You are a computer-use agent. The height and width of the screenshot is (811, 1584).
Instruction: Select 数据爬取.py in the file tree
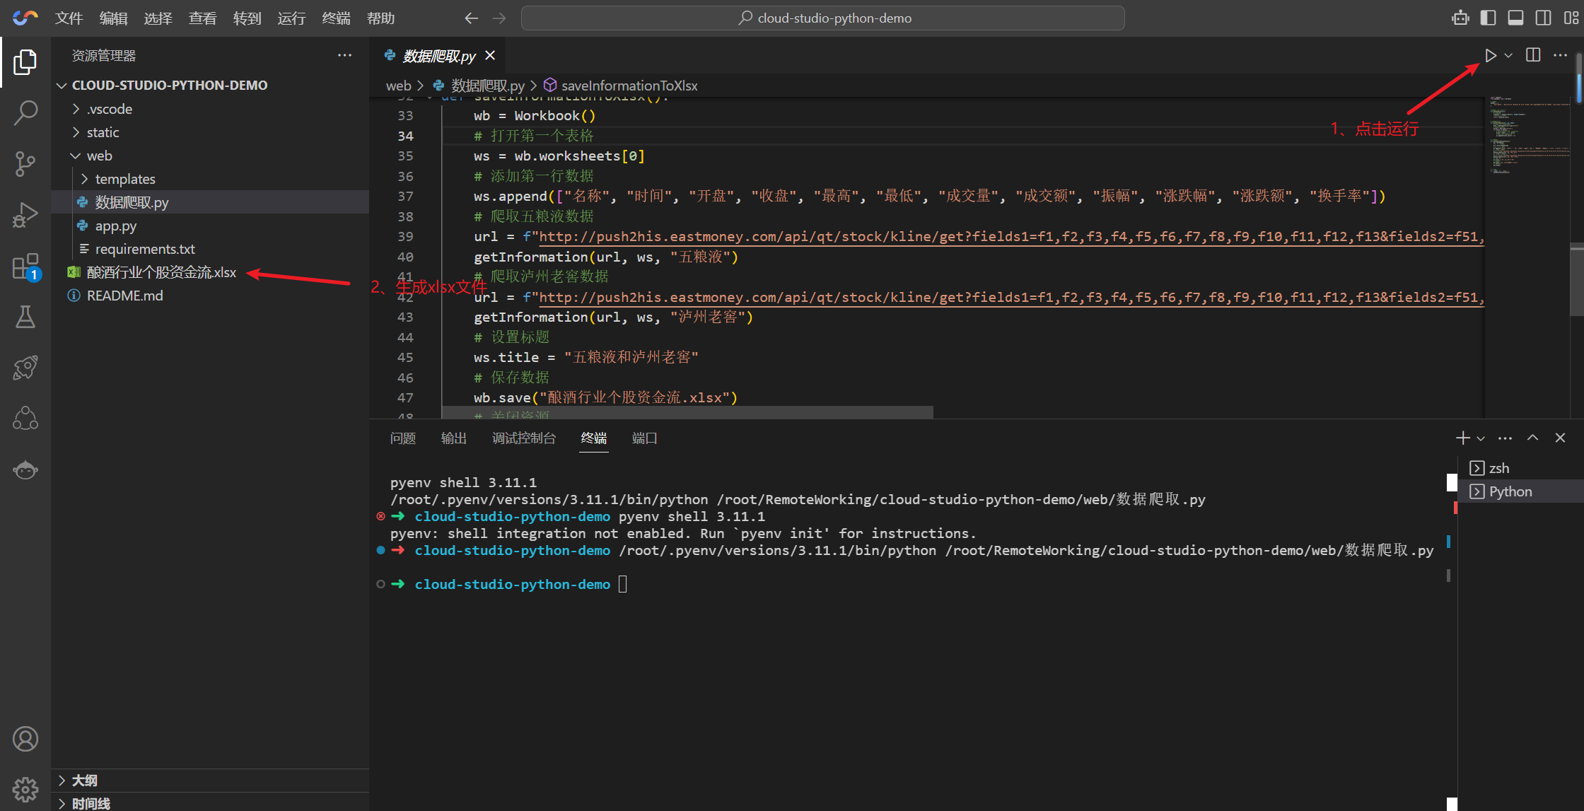(210, 202)
